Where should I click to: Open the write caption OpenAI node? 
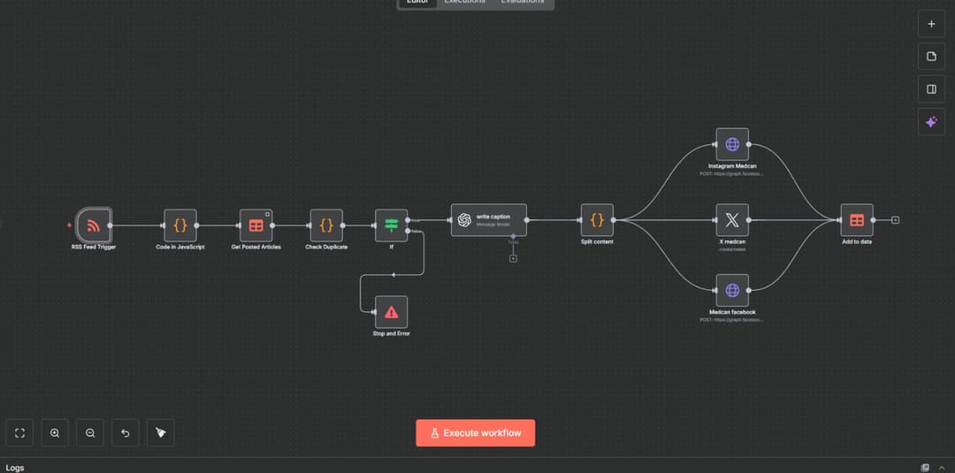(488, 220)
